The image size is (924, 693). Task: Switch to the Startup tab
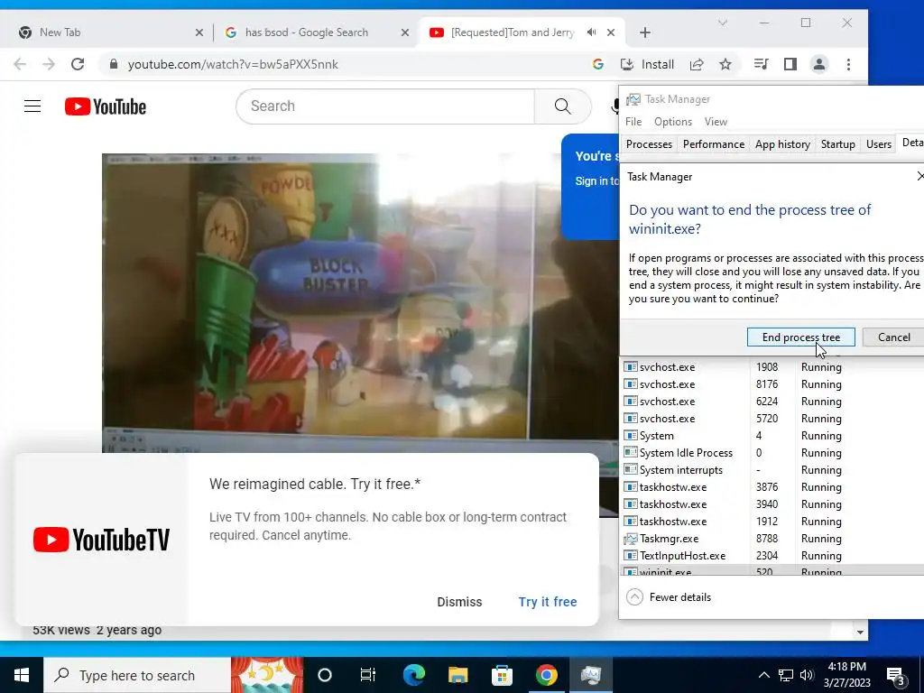[x=838, y=144]
